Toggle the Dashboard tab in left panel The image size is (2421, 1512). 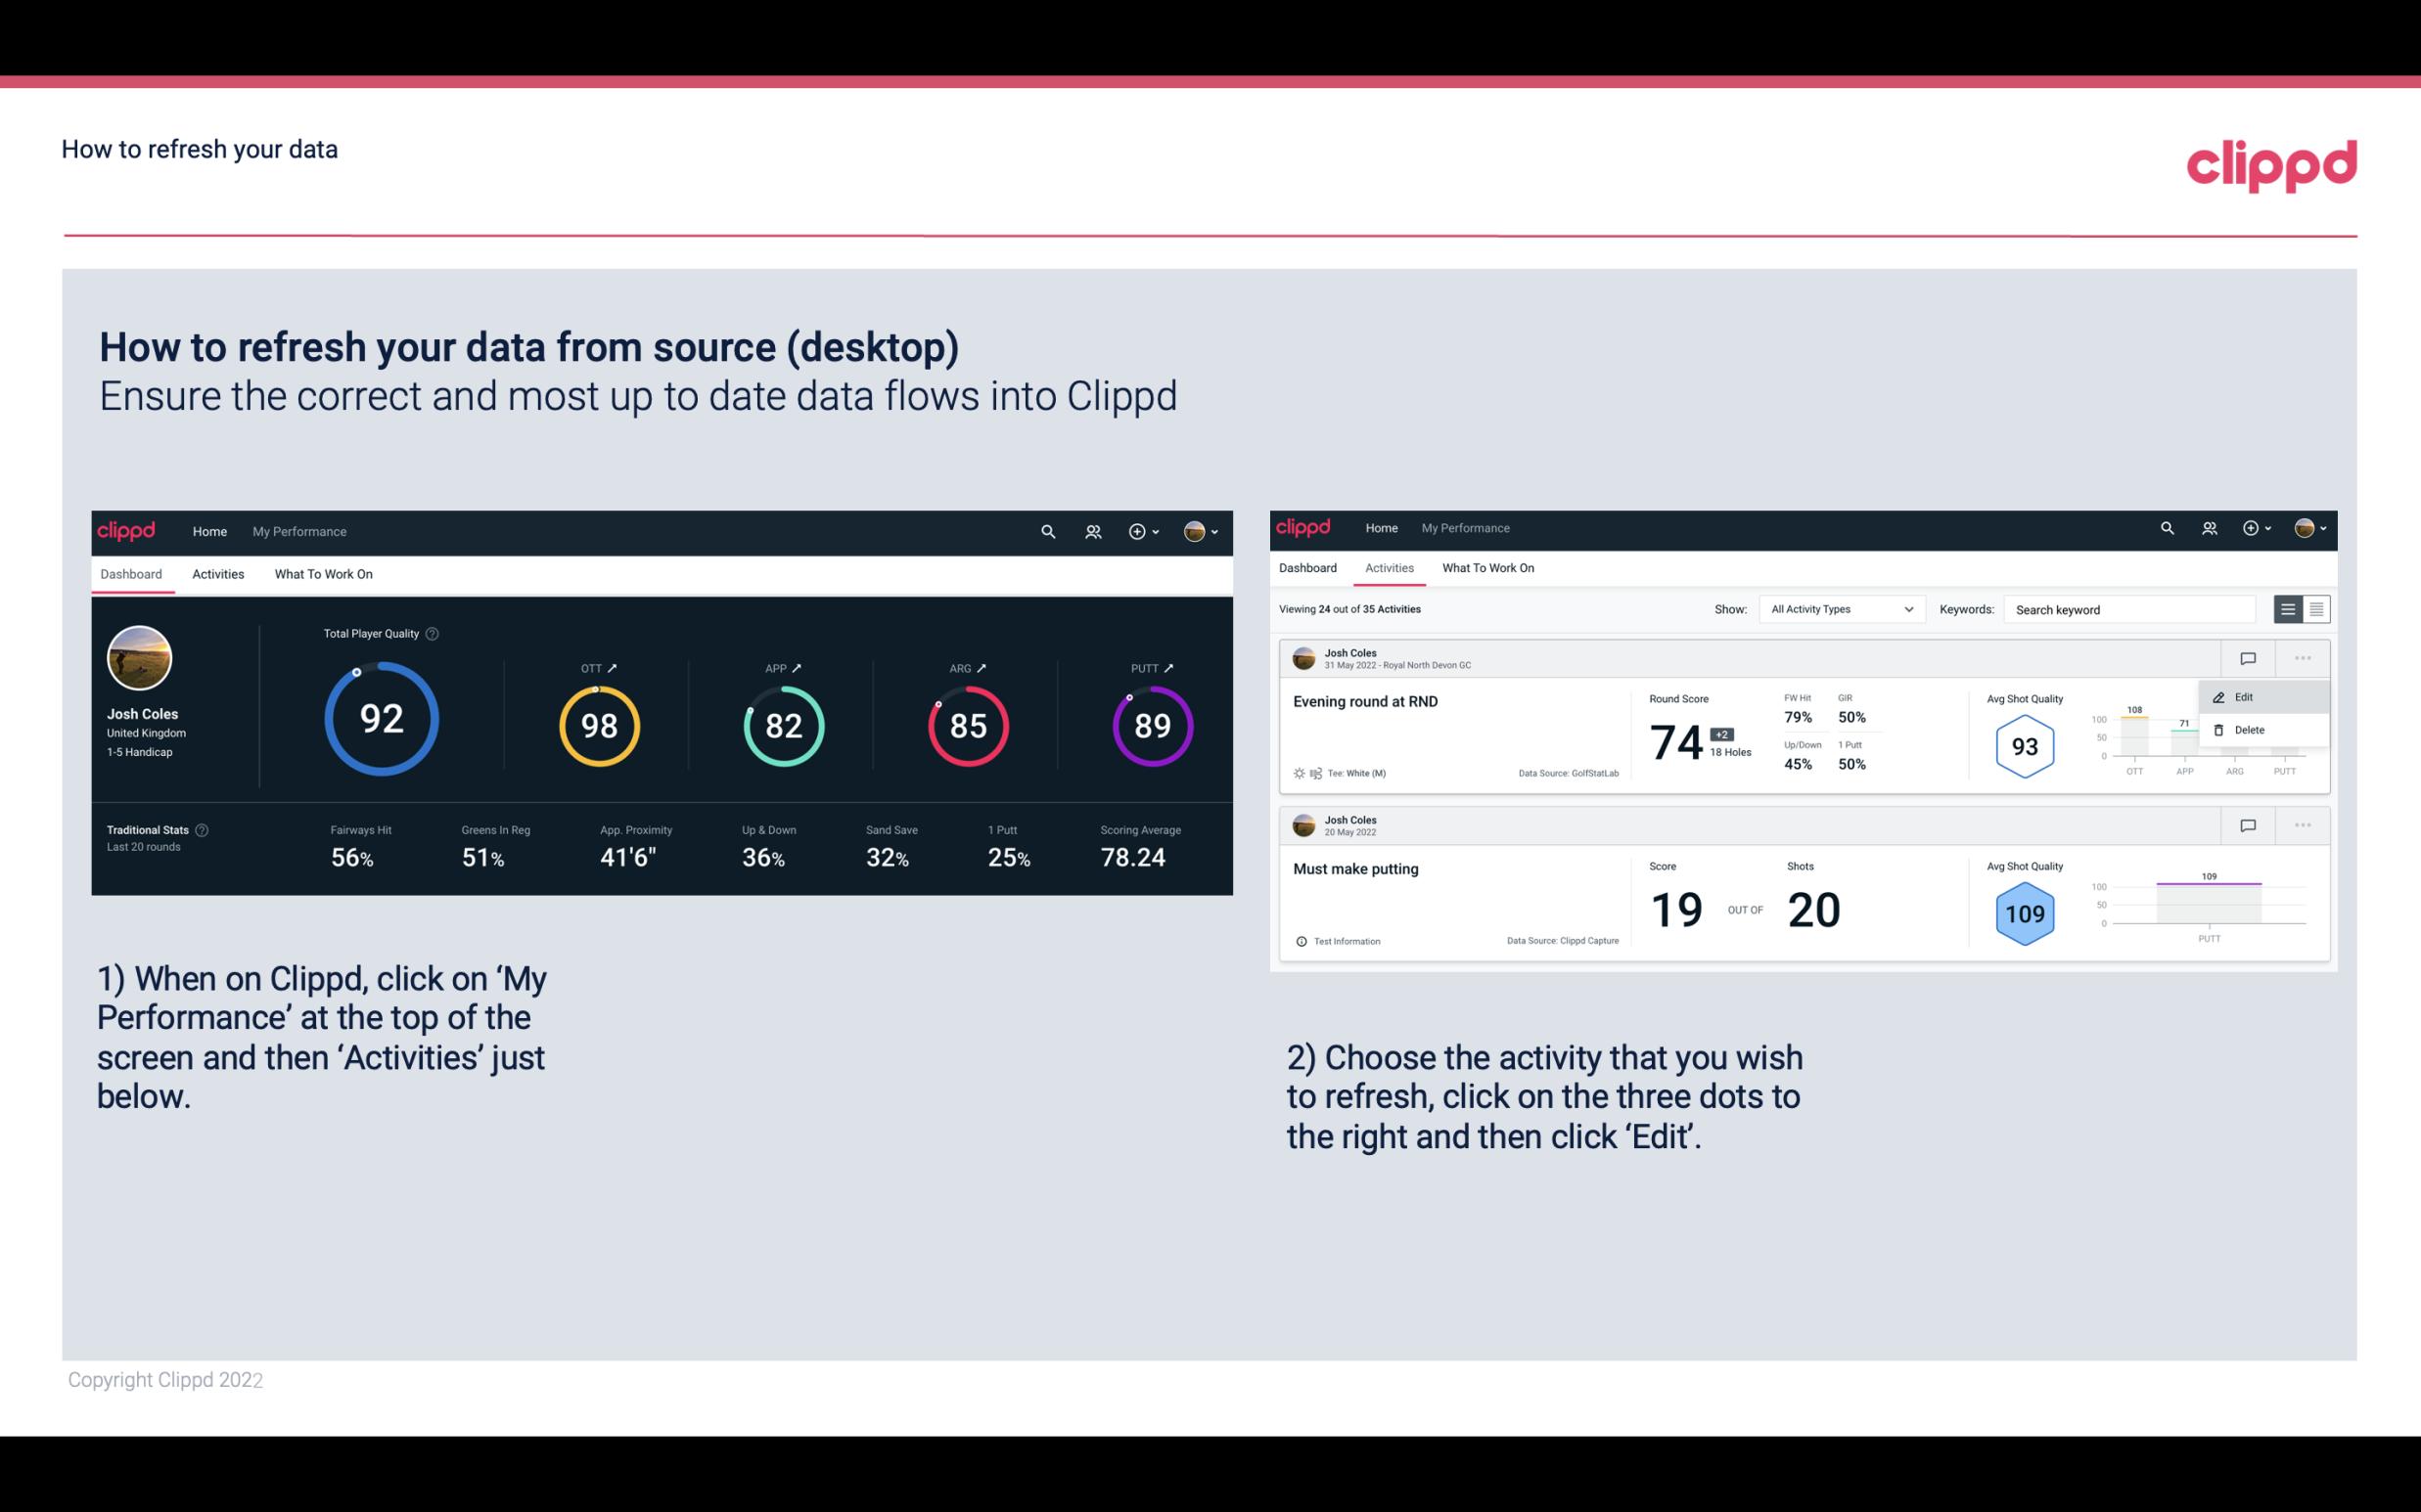(x=134, y=573)
